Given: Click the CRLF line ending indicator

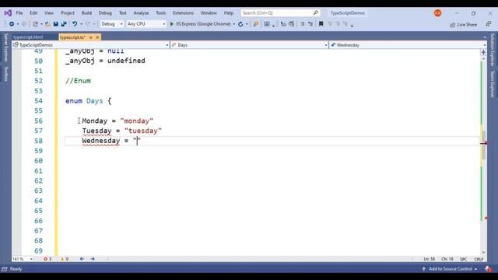Looking at the screenshot, I should (479, 259).
